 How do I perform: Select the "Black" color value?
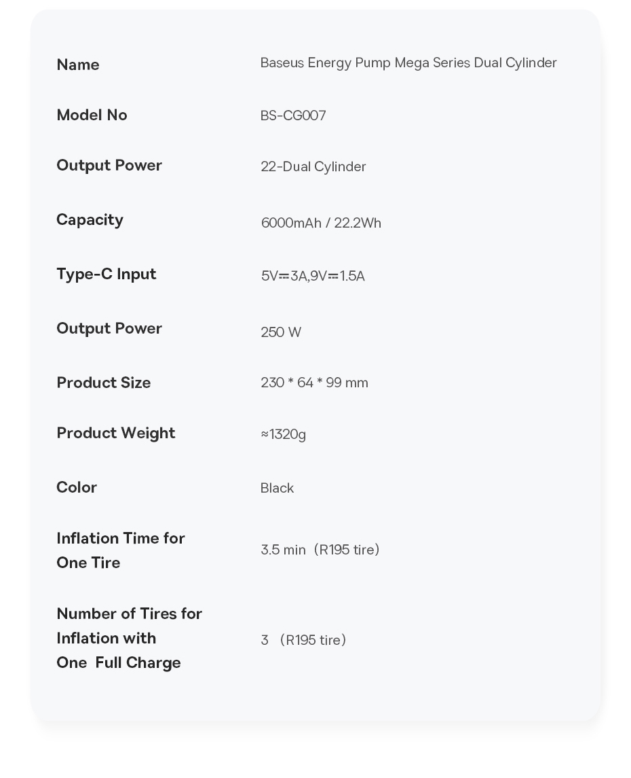(277, 489)
